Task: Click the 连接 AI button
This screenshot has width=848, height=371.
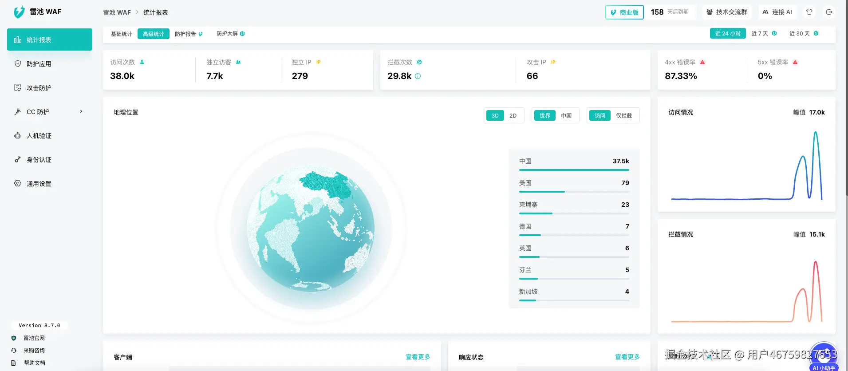Action: [777, 12]
